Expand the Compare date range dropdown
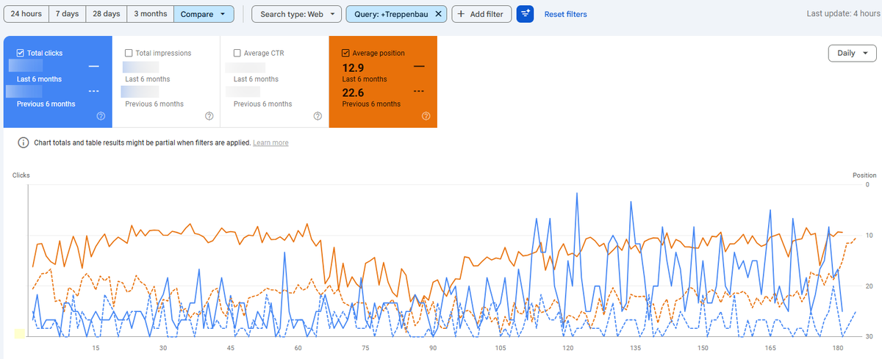The image size is (882, 359). 204,14
